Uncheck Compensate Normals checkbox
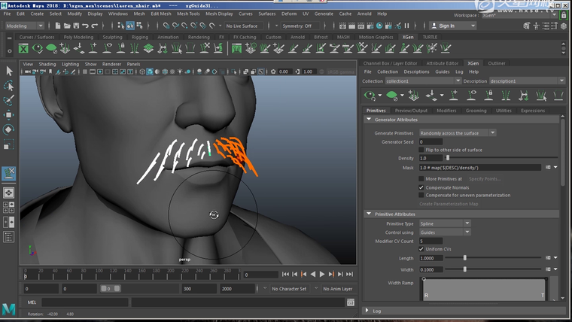The image size is (572, 322). [421, 187]
